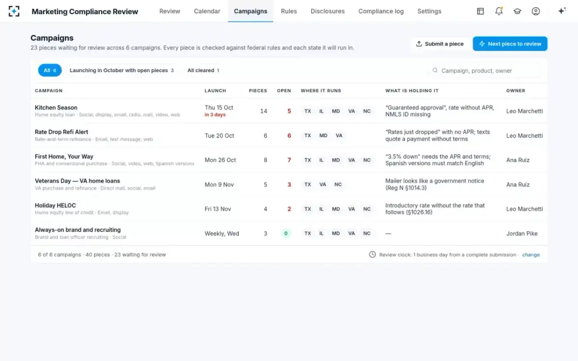Image resolution: width=578 pixels, height=361 pixels.
Task: Open Always-on brand and recruiting campaign
Action: (x=78, y=230)
